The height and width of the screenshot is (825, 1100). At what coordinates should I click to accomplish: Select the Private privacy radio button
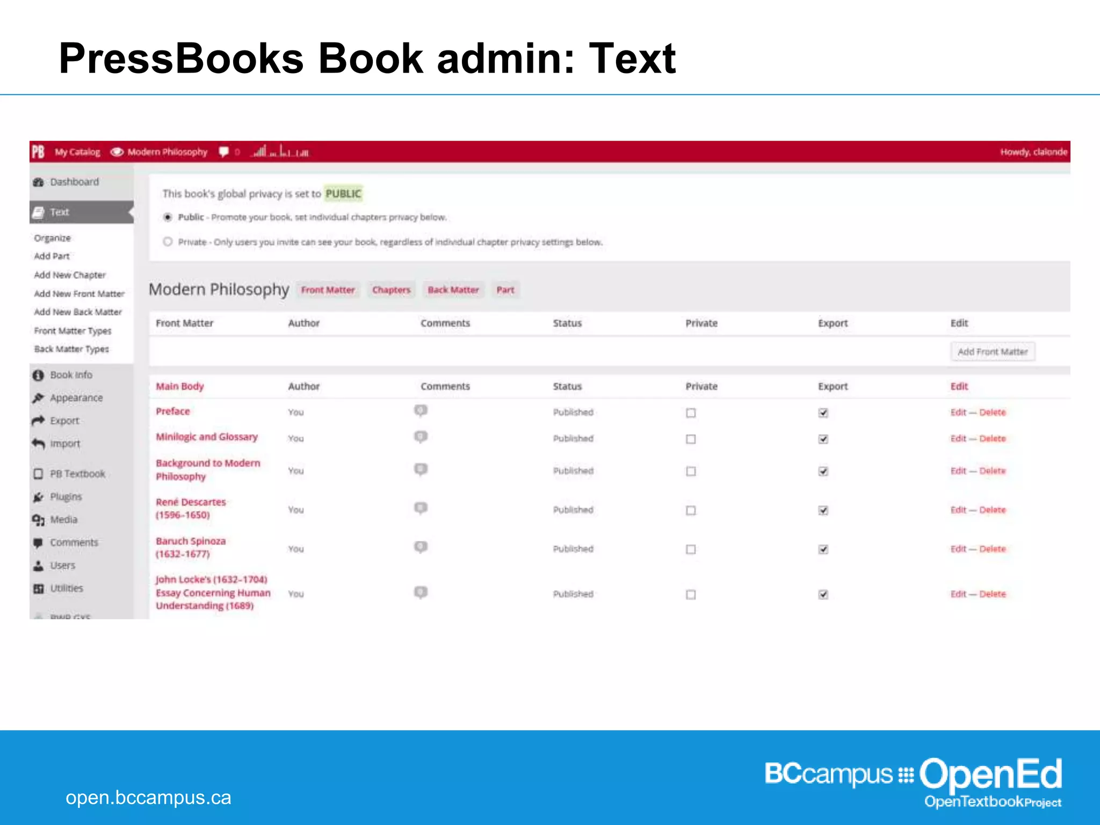tap(168, 242)
